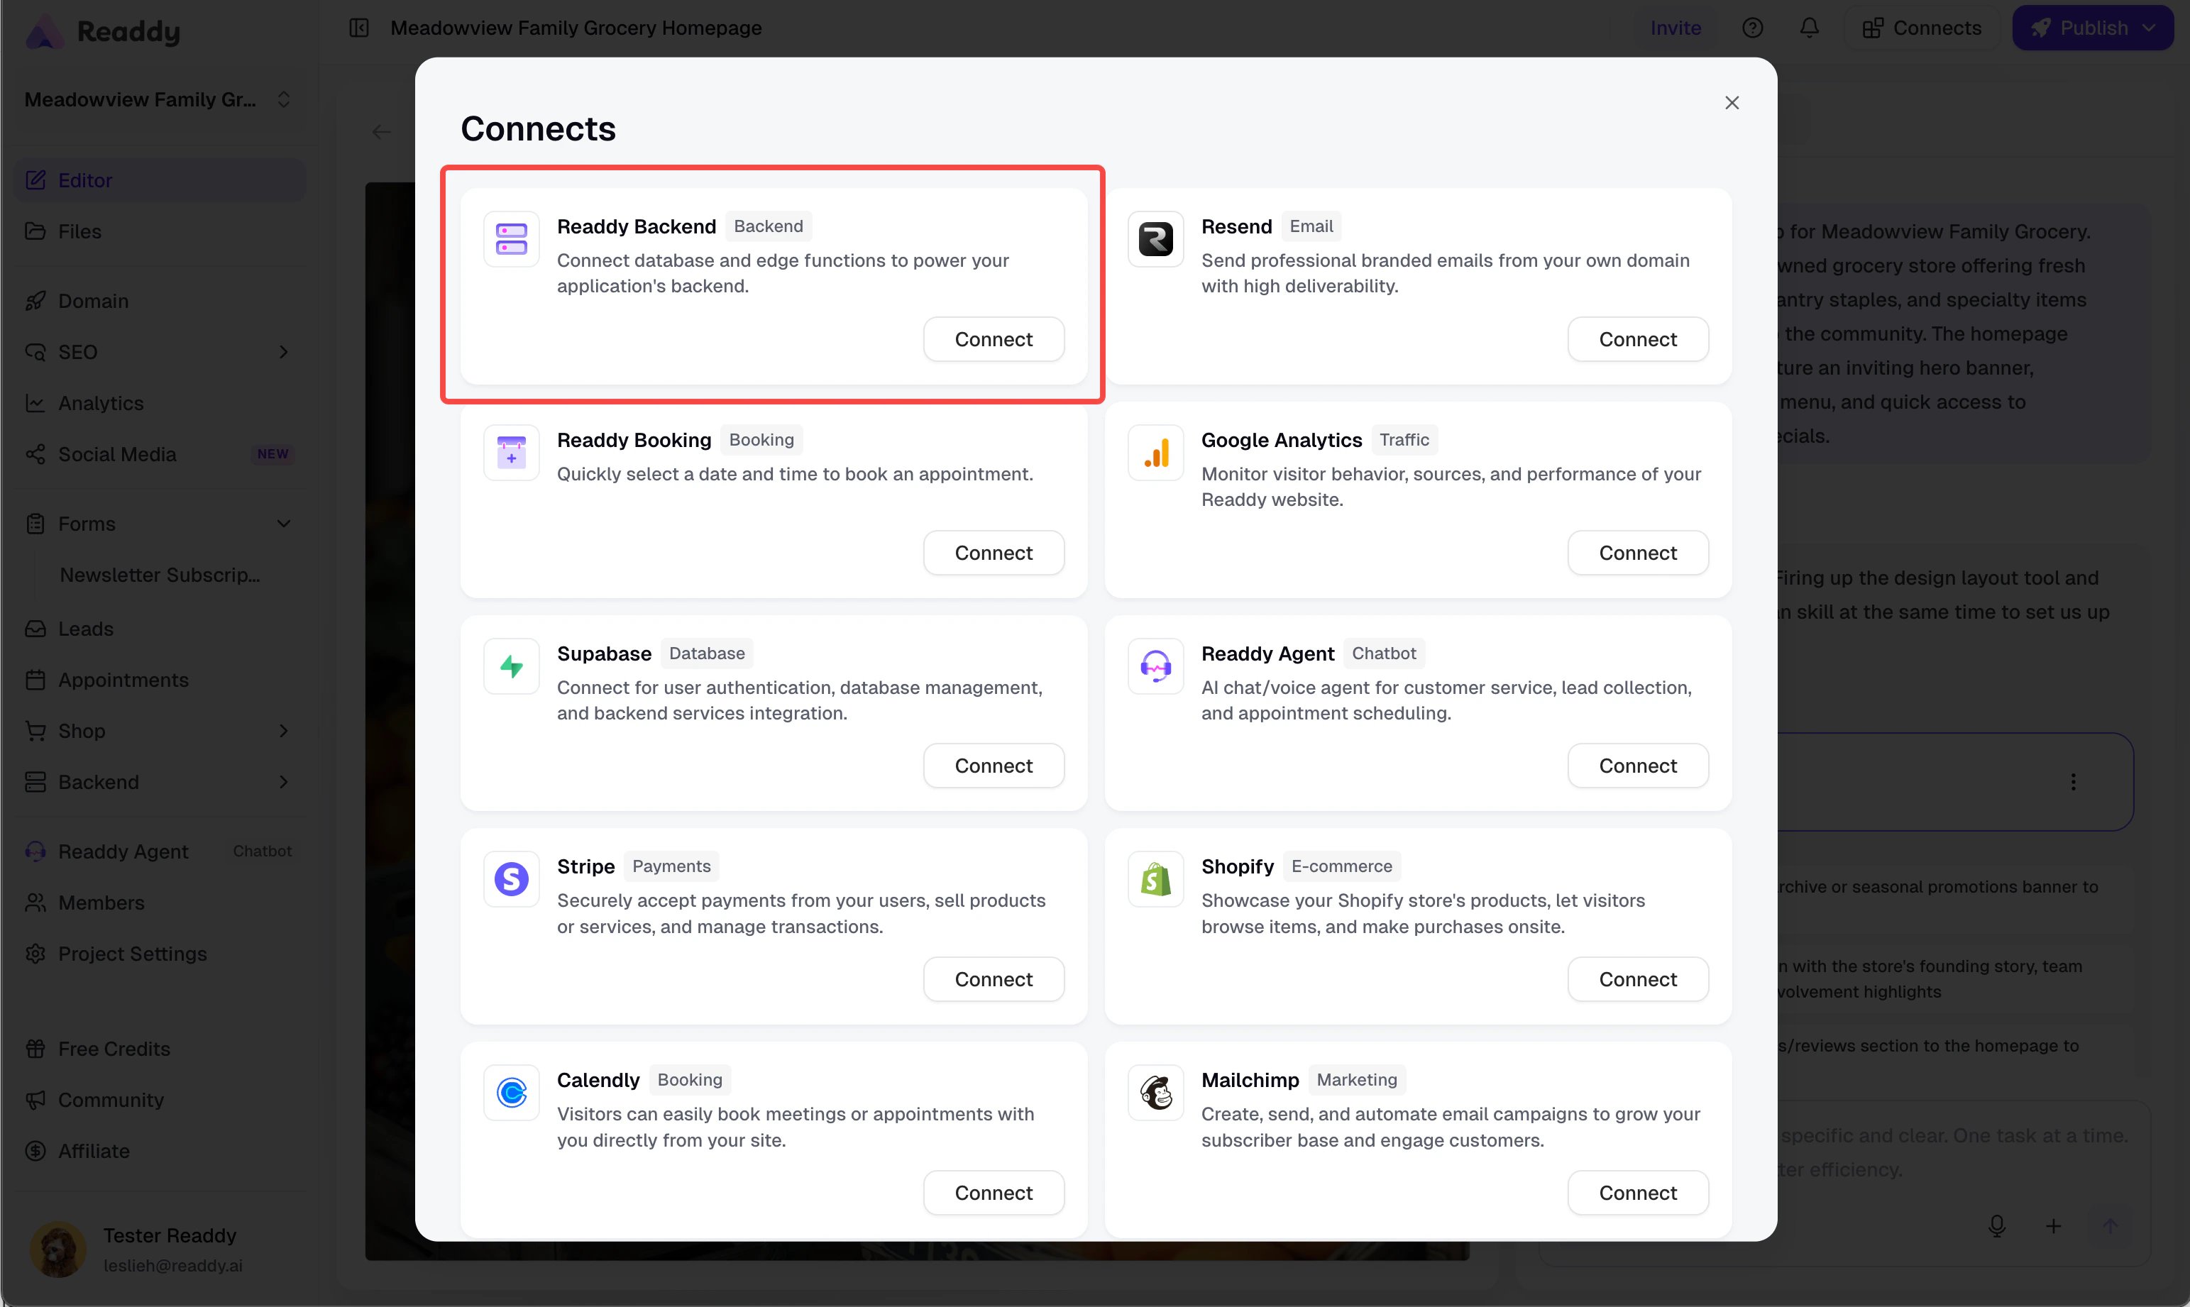Connect Calendly booking
This screenshot has width=2190, height=1307.
[x=994, y=1193]
